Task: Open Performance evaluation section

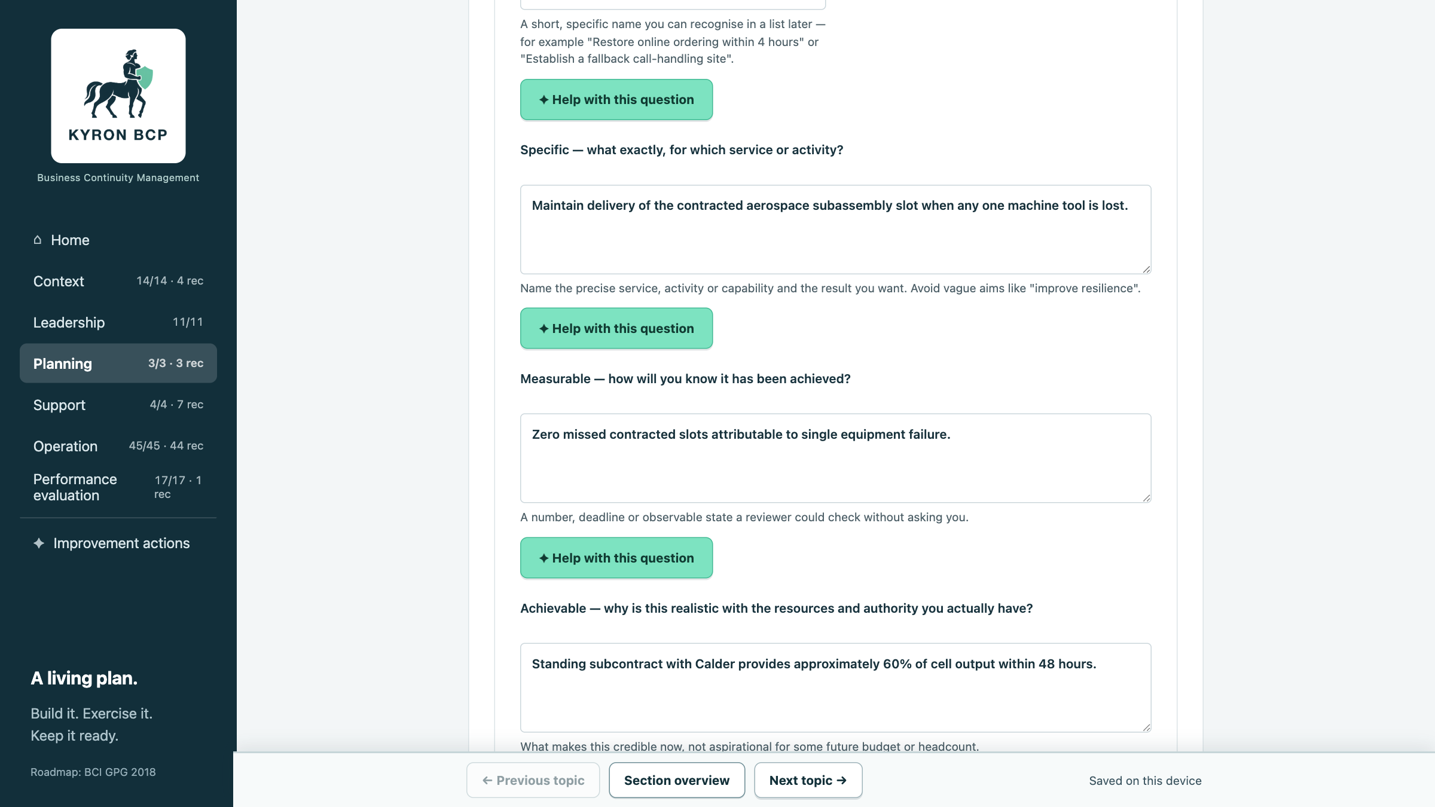Action: 118,487
